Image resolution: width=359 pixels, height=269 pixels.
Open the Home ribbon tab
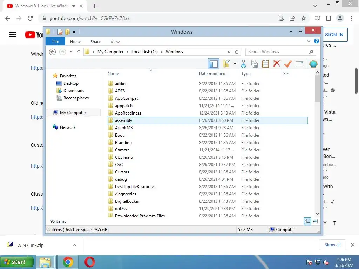coord(75,42)
